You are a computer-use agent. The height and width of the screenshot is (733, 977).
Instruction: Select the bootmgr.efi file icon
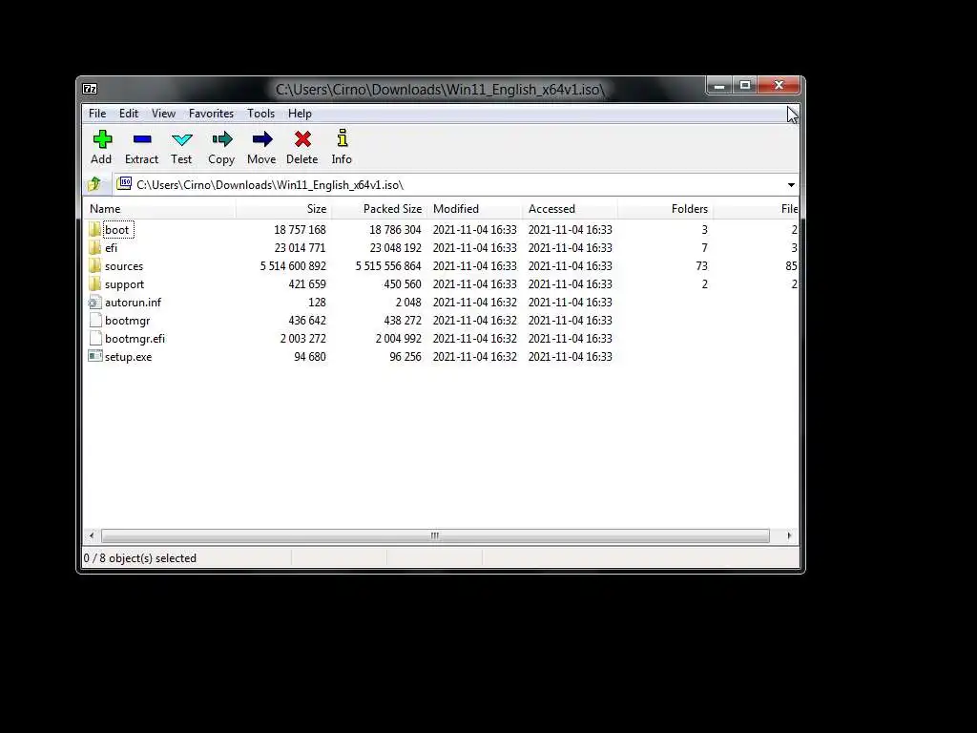point(95,339)
